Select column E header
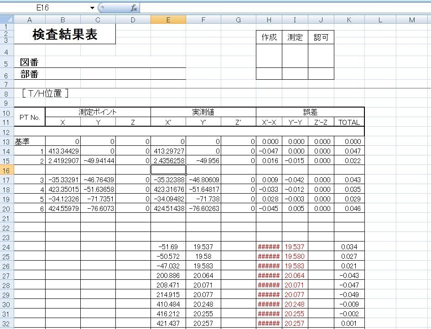Viewport: 431px width, 329px height. [x=168, y=19]
